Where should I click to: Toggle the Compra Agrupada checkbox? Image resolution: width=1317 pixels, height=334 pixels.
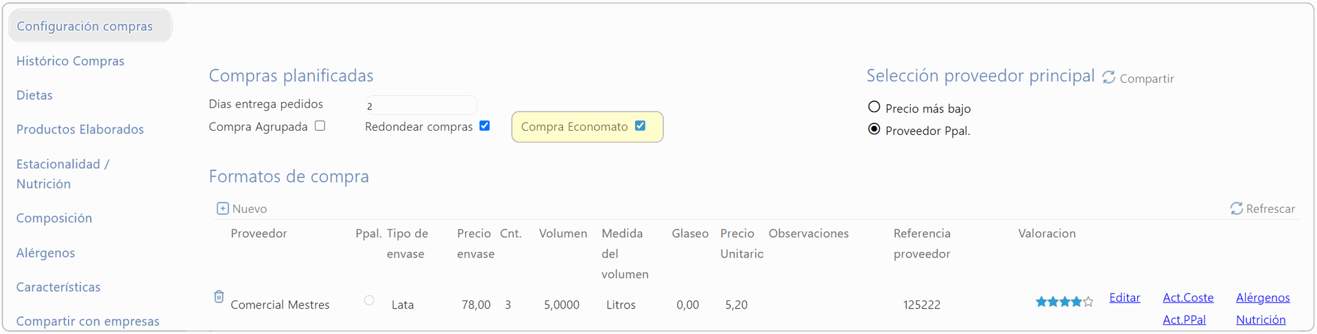[x=320, y=126]
